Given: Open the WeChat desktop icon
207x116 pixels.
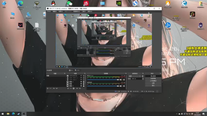Looking at the screenshot, I should pos(70,4).
